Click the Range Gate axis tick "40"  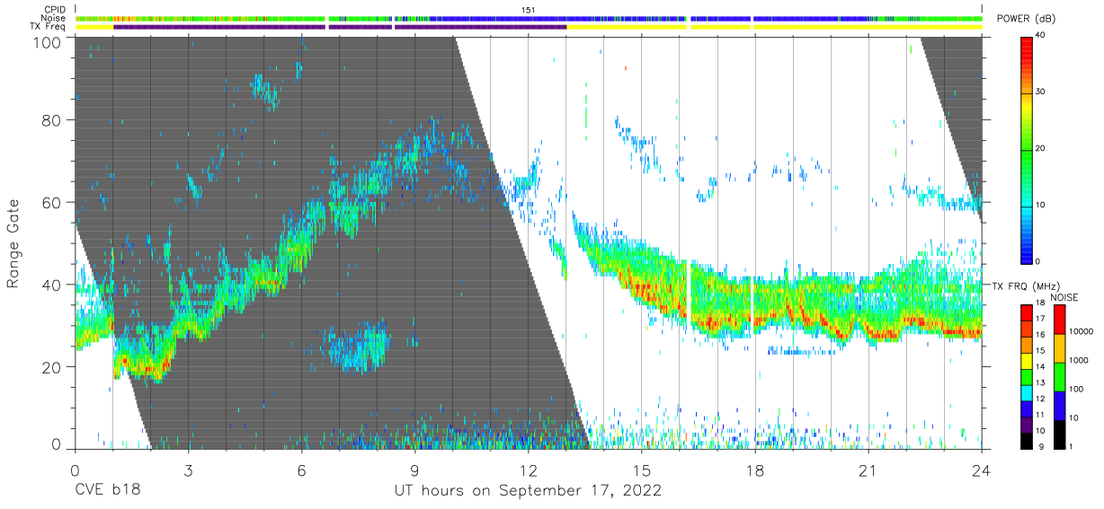point(52,285)
